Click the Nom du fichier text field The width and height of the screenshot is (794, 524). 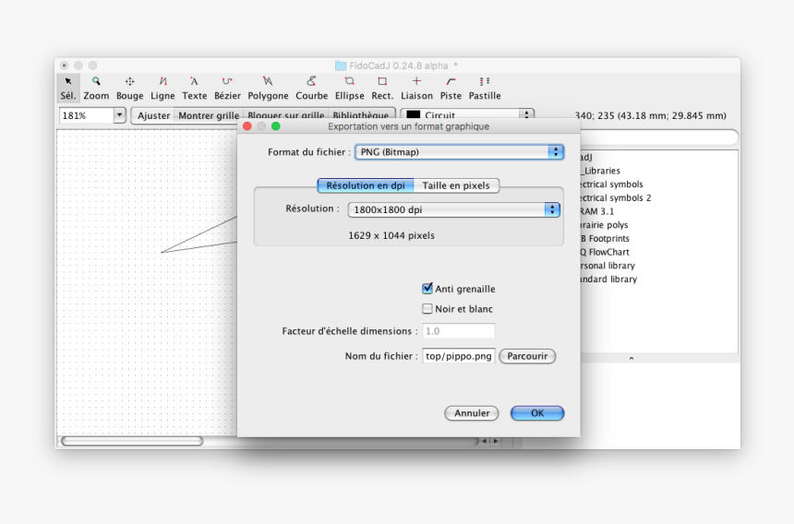click(458, 356)
